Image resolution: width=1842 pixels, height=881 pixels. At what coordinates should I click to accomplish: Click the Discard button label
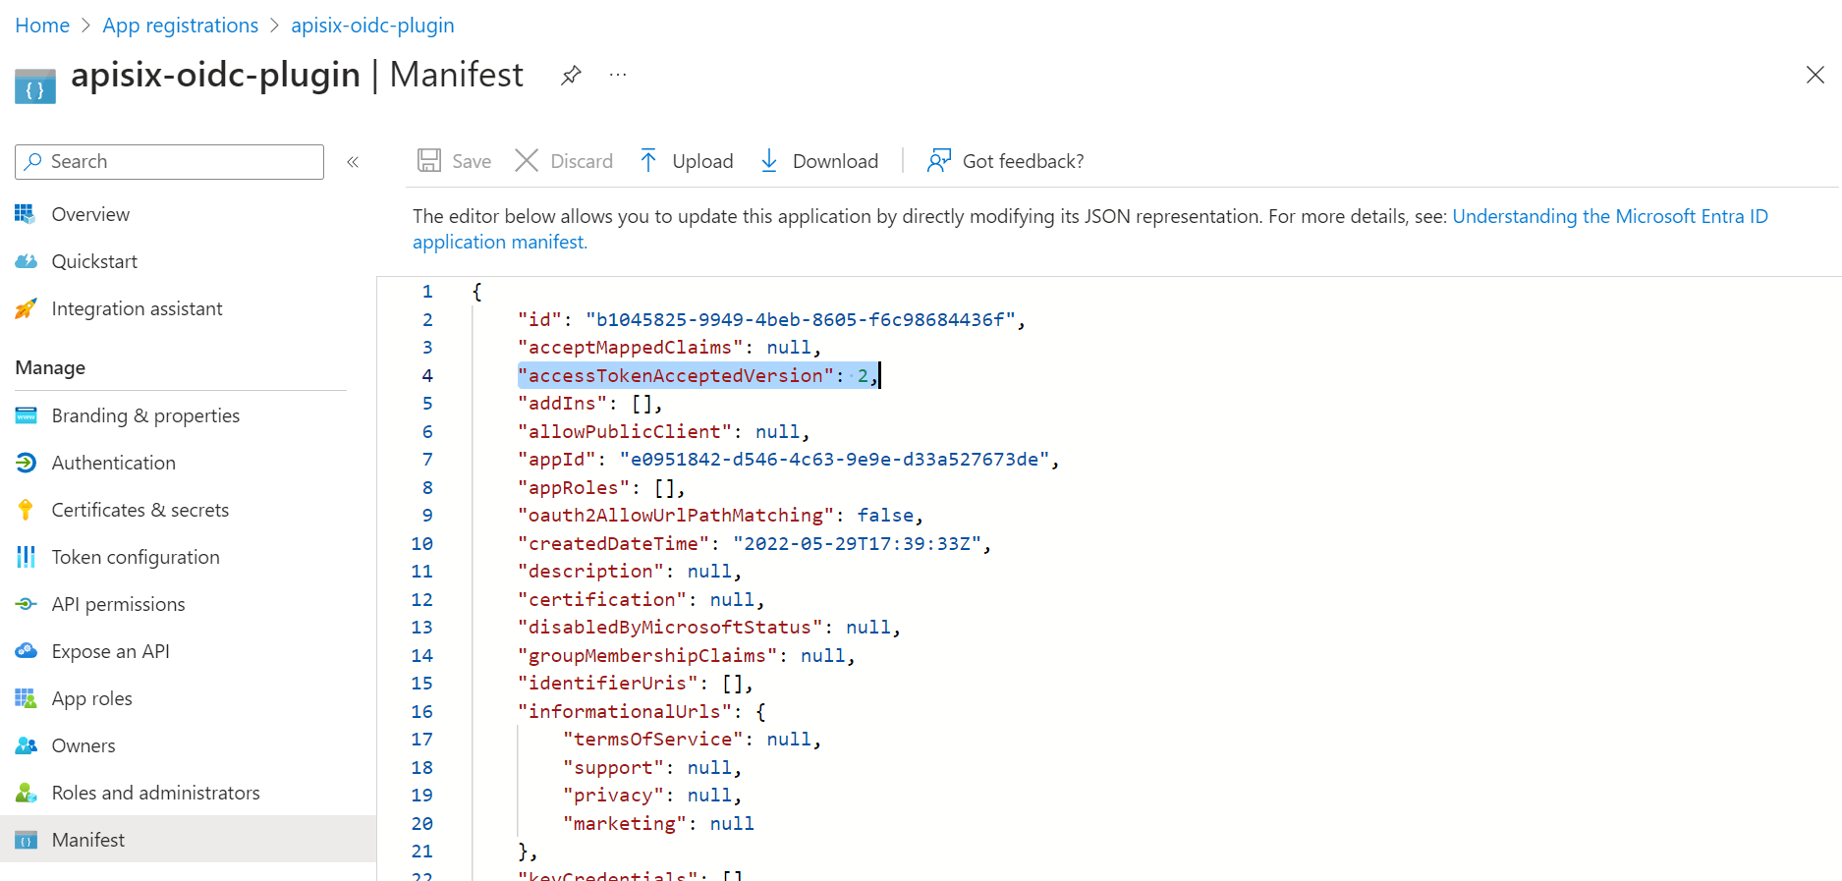tap(582, 161)
